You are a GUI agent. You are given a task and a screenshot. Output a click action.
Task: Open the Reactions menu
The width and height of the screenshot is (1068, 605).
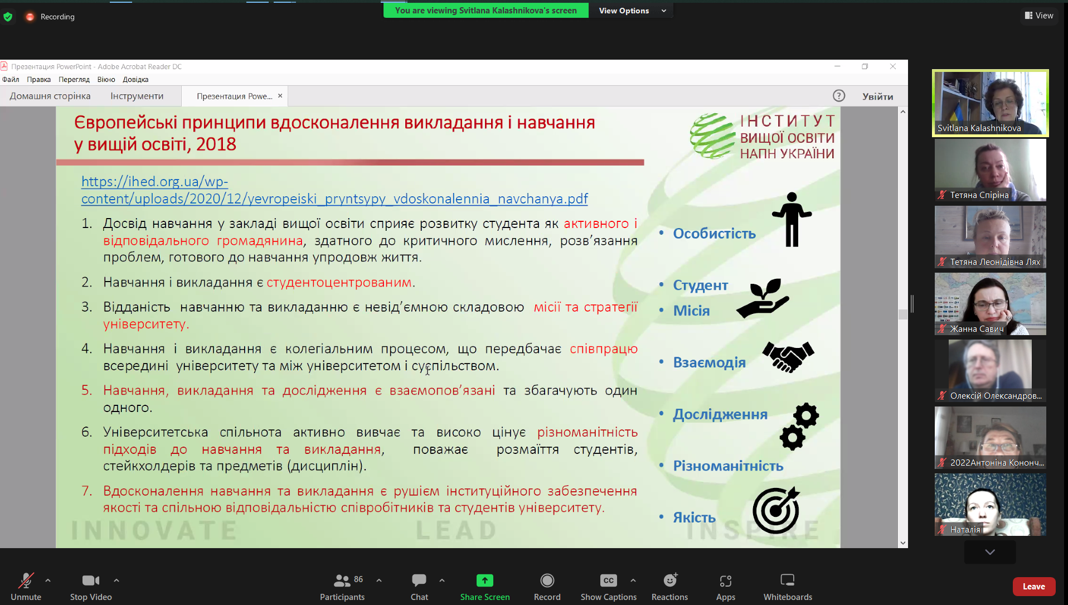pos(669,581)
